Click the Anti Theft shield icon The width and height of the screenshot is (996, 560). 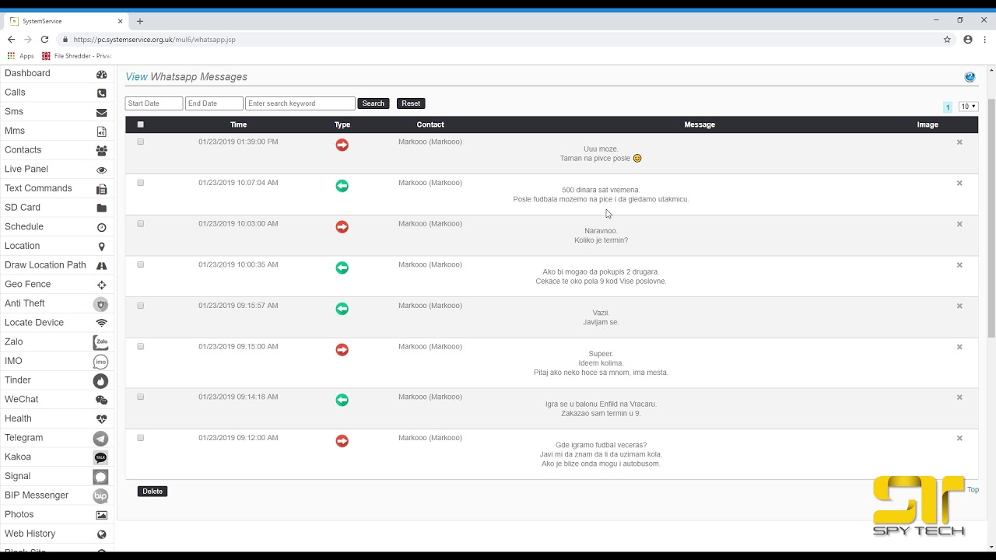(100, 304)
